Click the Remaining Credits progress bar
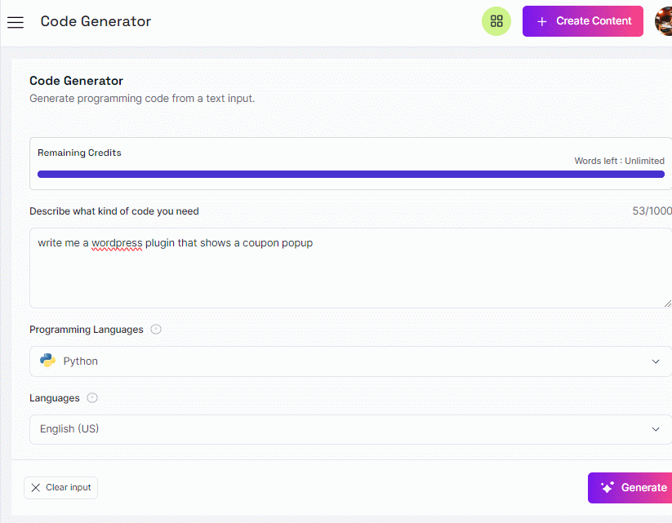This screenshot has width=672, height=523. point(350,175)
